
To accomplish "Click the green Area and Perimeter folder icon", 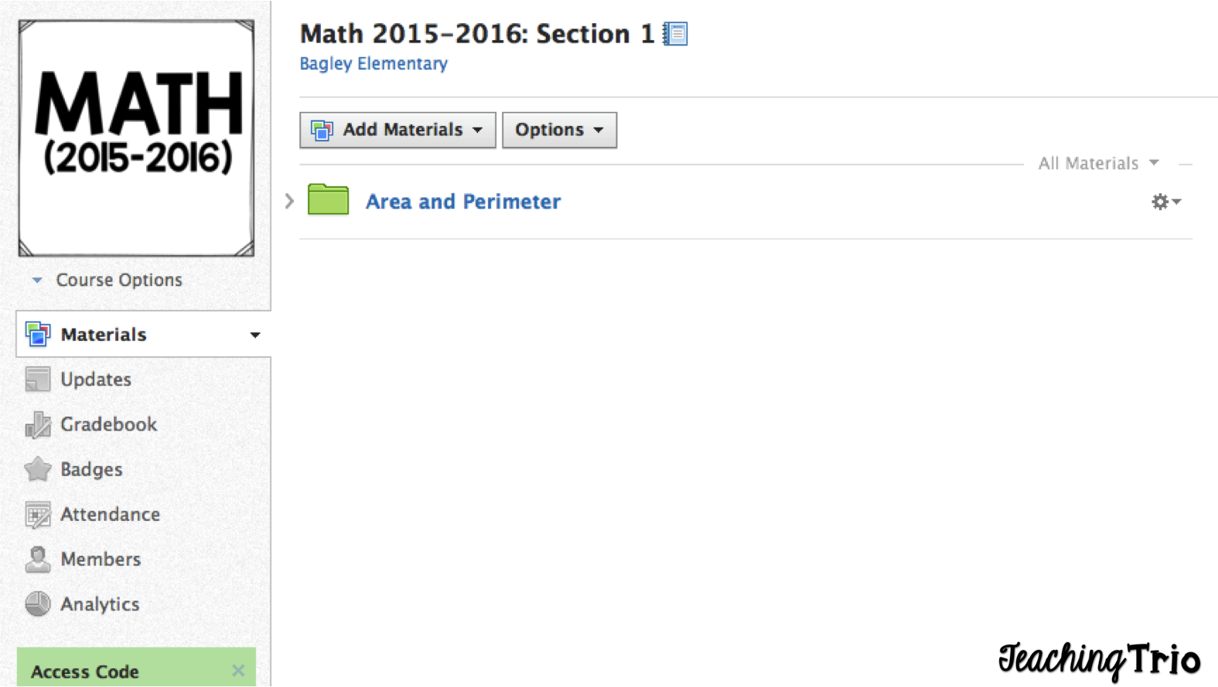I will 328,199.
